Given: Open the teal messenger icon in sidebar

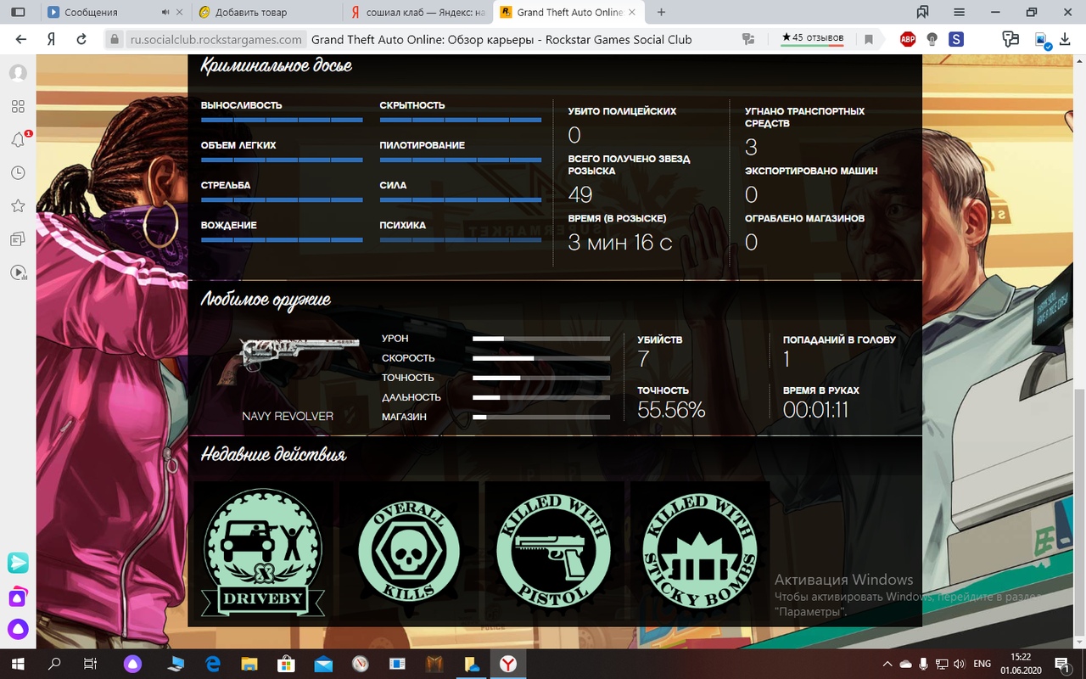Looking at the screenshot, I should (x=18, y=563).
